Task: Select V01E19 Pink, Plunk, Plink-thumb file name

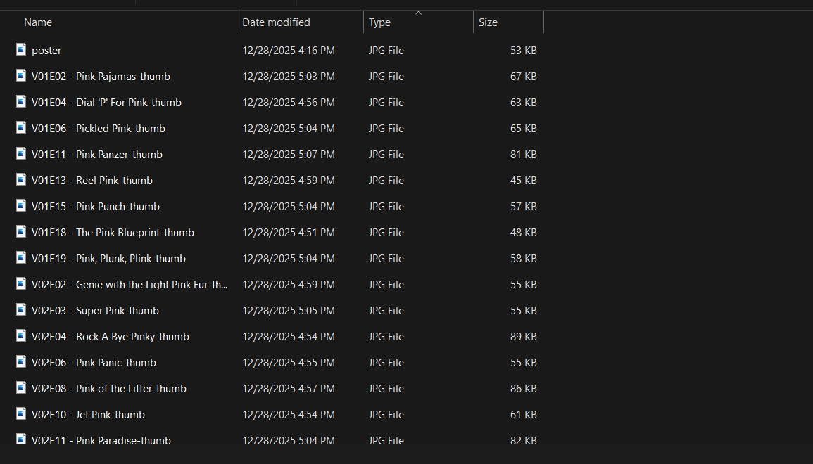Action: coord(108,259)
